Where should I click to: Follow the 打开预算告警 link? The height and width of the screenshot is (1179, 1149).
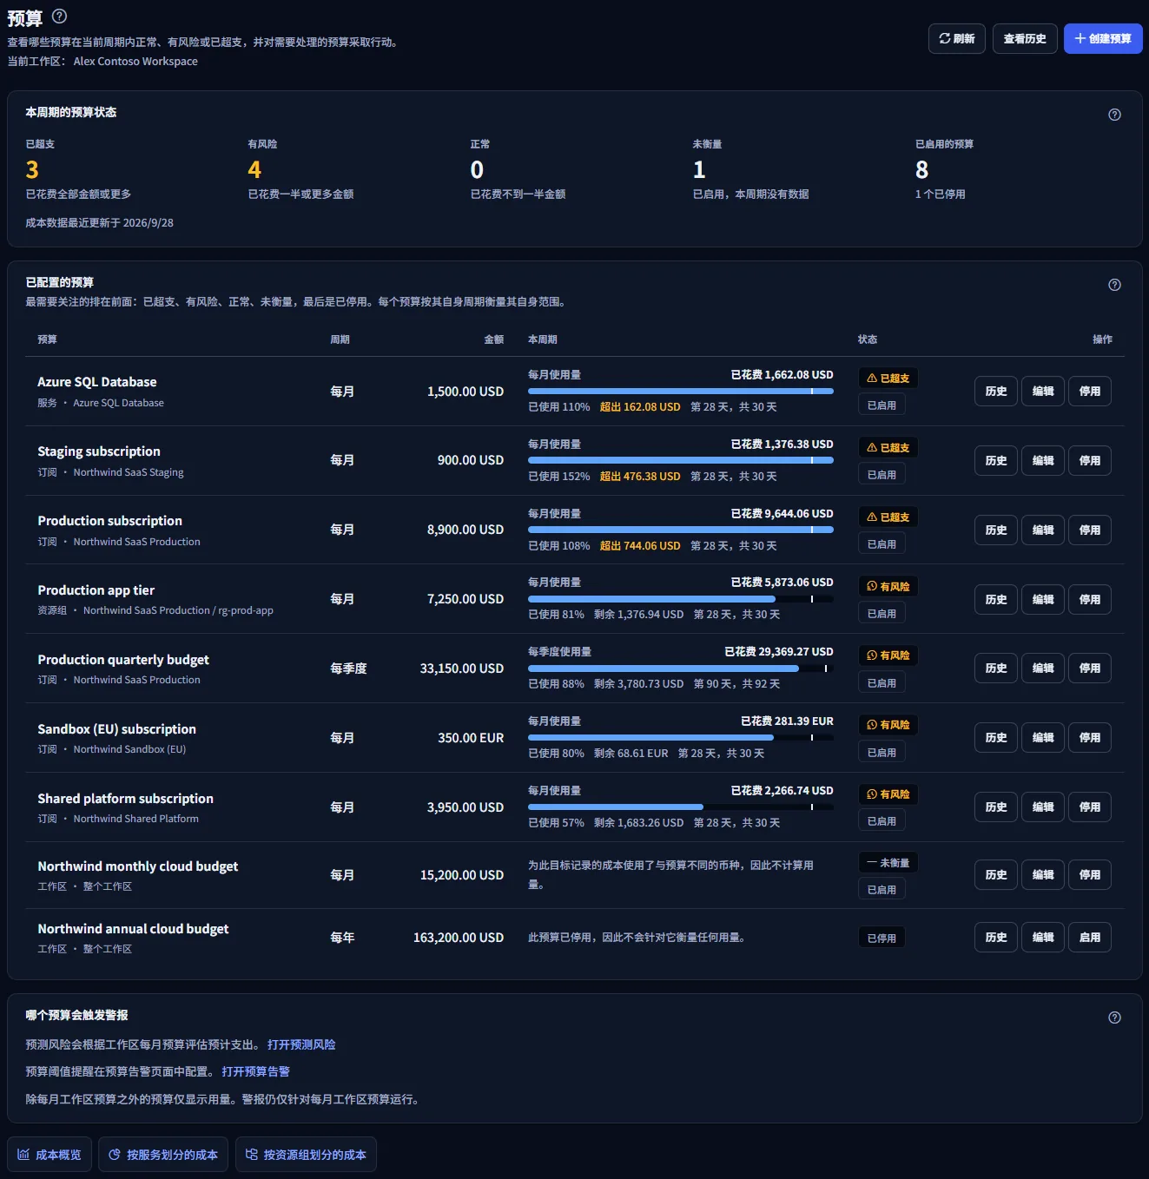(x=255, y=1071)
